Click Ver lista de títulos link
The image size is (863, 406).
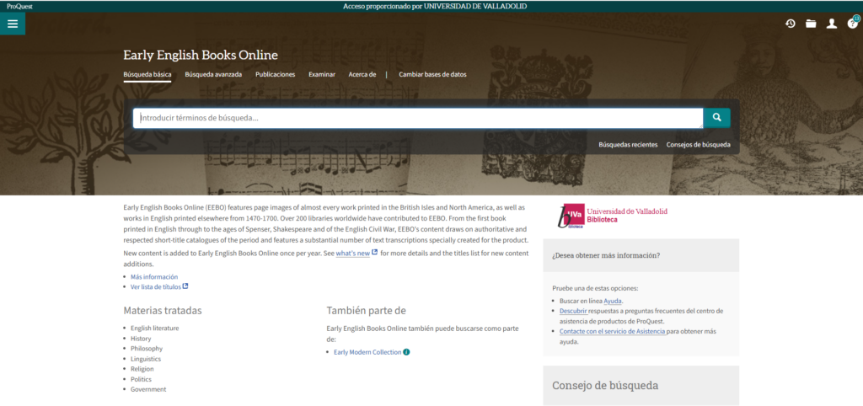tap(156, 287)
